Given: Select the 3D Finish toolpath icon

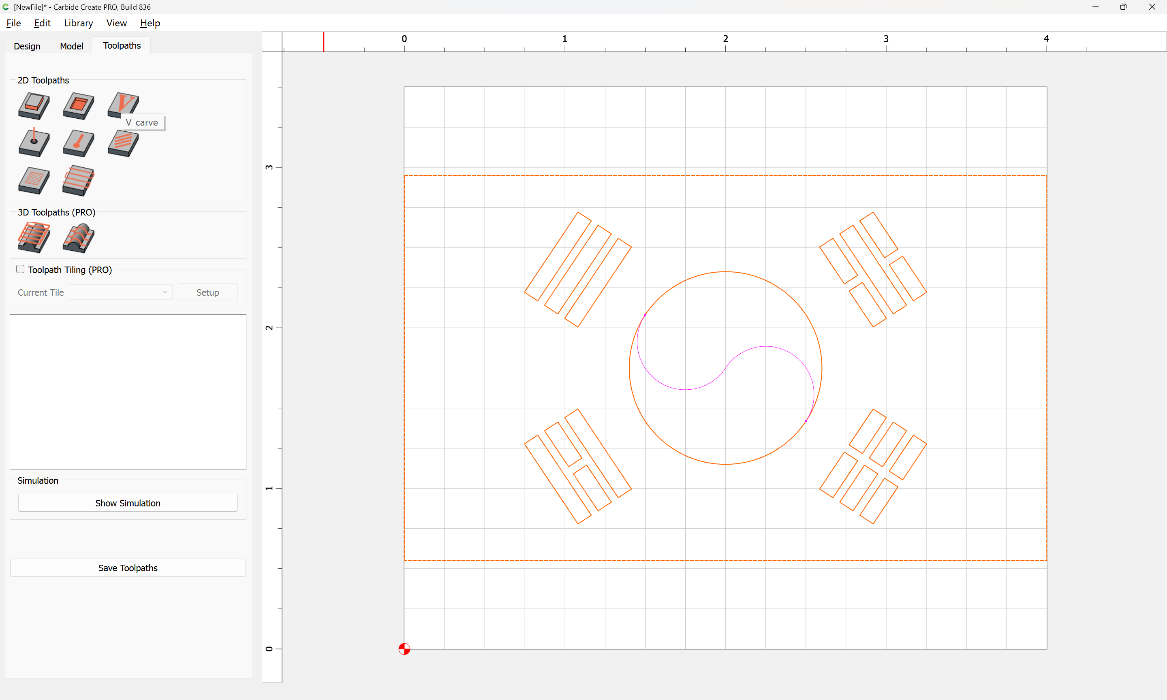Looking at the screenshot, I should [78, 237].
